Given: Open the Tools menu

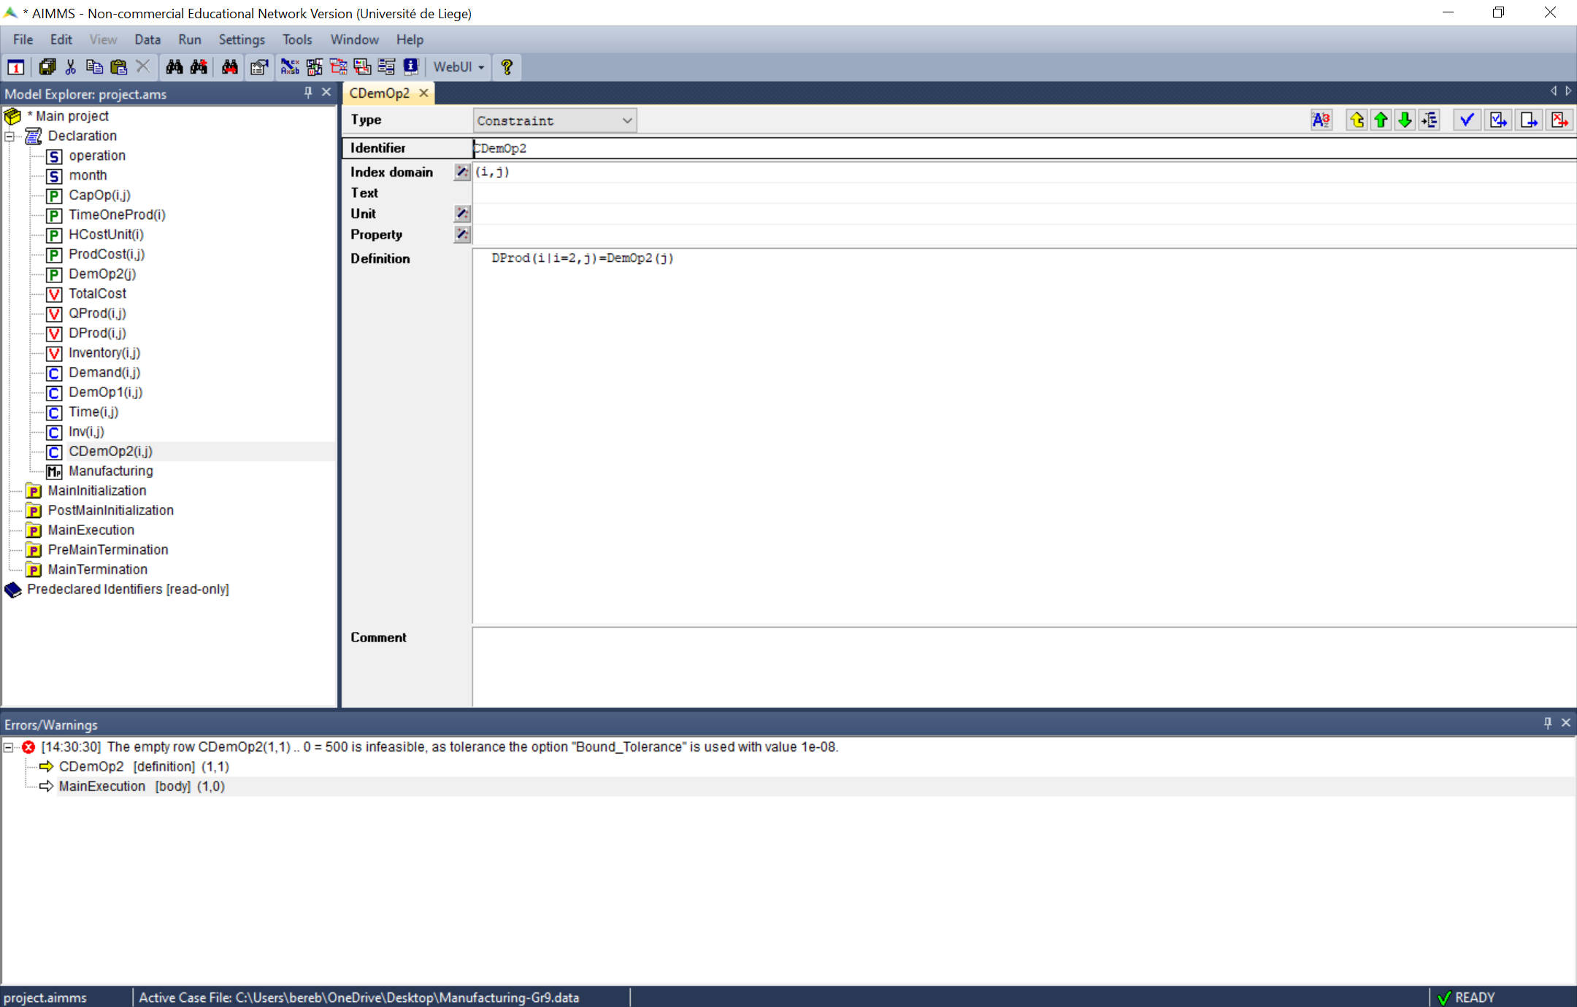Looking at the screenshot, I should 297,39.
